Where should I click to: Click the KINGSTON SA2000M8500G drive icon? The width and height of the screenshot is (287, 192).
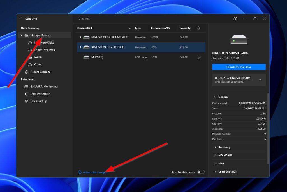coord(86,37)
